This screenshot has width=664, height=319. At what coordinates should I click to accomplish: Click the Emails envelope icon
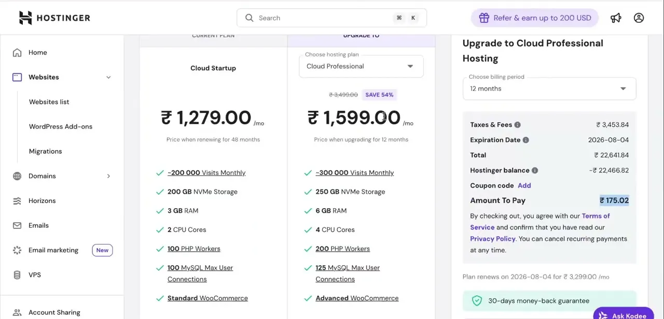(x=17, y=225)
